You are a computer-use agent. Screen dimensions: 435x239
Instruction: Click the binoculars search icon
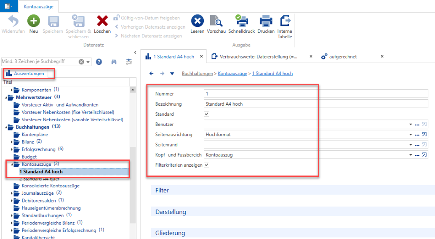pos(114,62)
